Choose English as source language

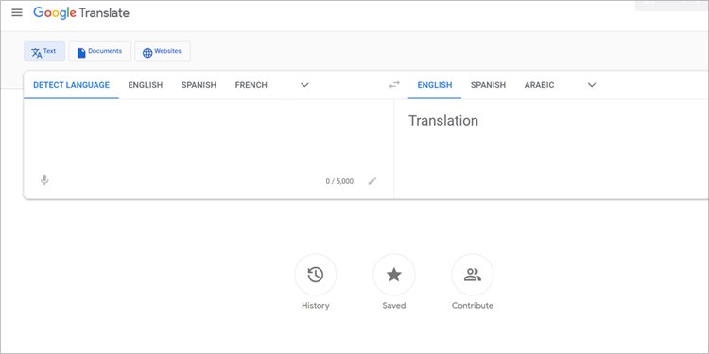click(146, 85)
